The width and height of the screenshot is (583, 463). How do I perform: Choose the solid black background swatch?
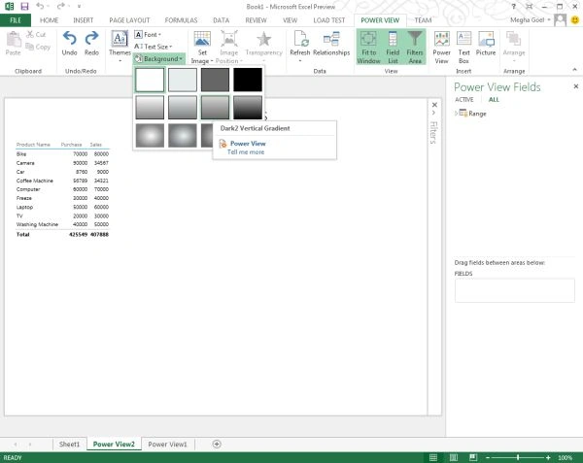pyautogui.click(x=248, y=80)
